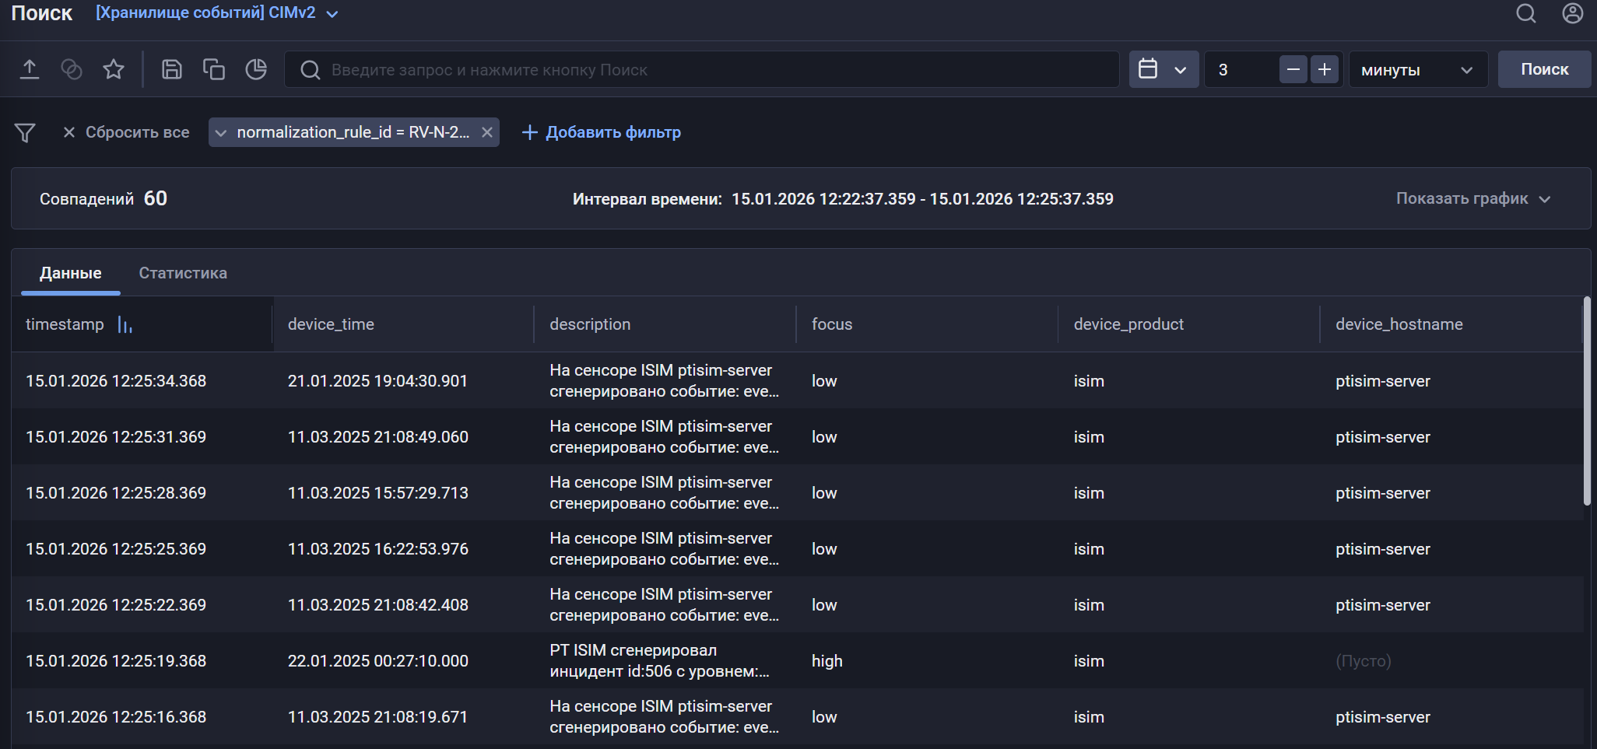Open the минуты time units dropdown
The width and height of the screenshot is (1597, 749).
pyautogui.click(x=1418, y=68)
